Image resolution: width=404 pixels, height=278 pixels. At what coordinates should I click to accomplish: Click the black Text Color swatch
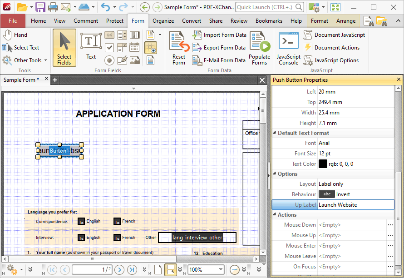323,164
